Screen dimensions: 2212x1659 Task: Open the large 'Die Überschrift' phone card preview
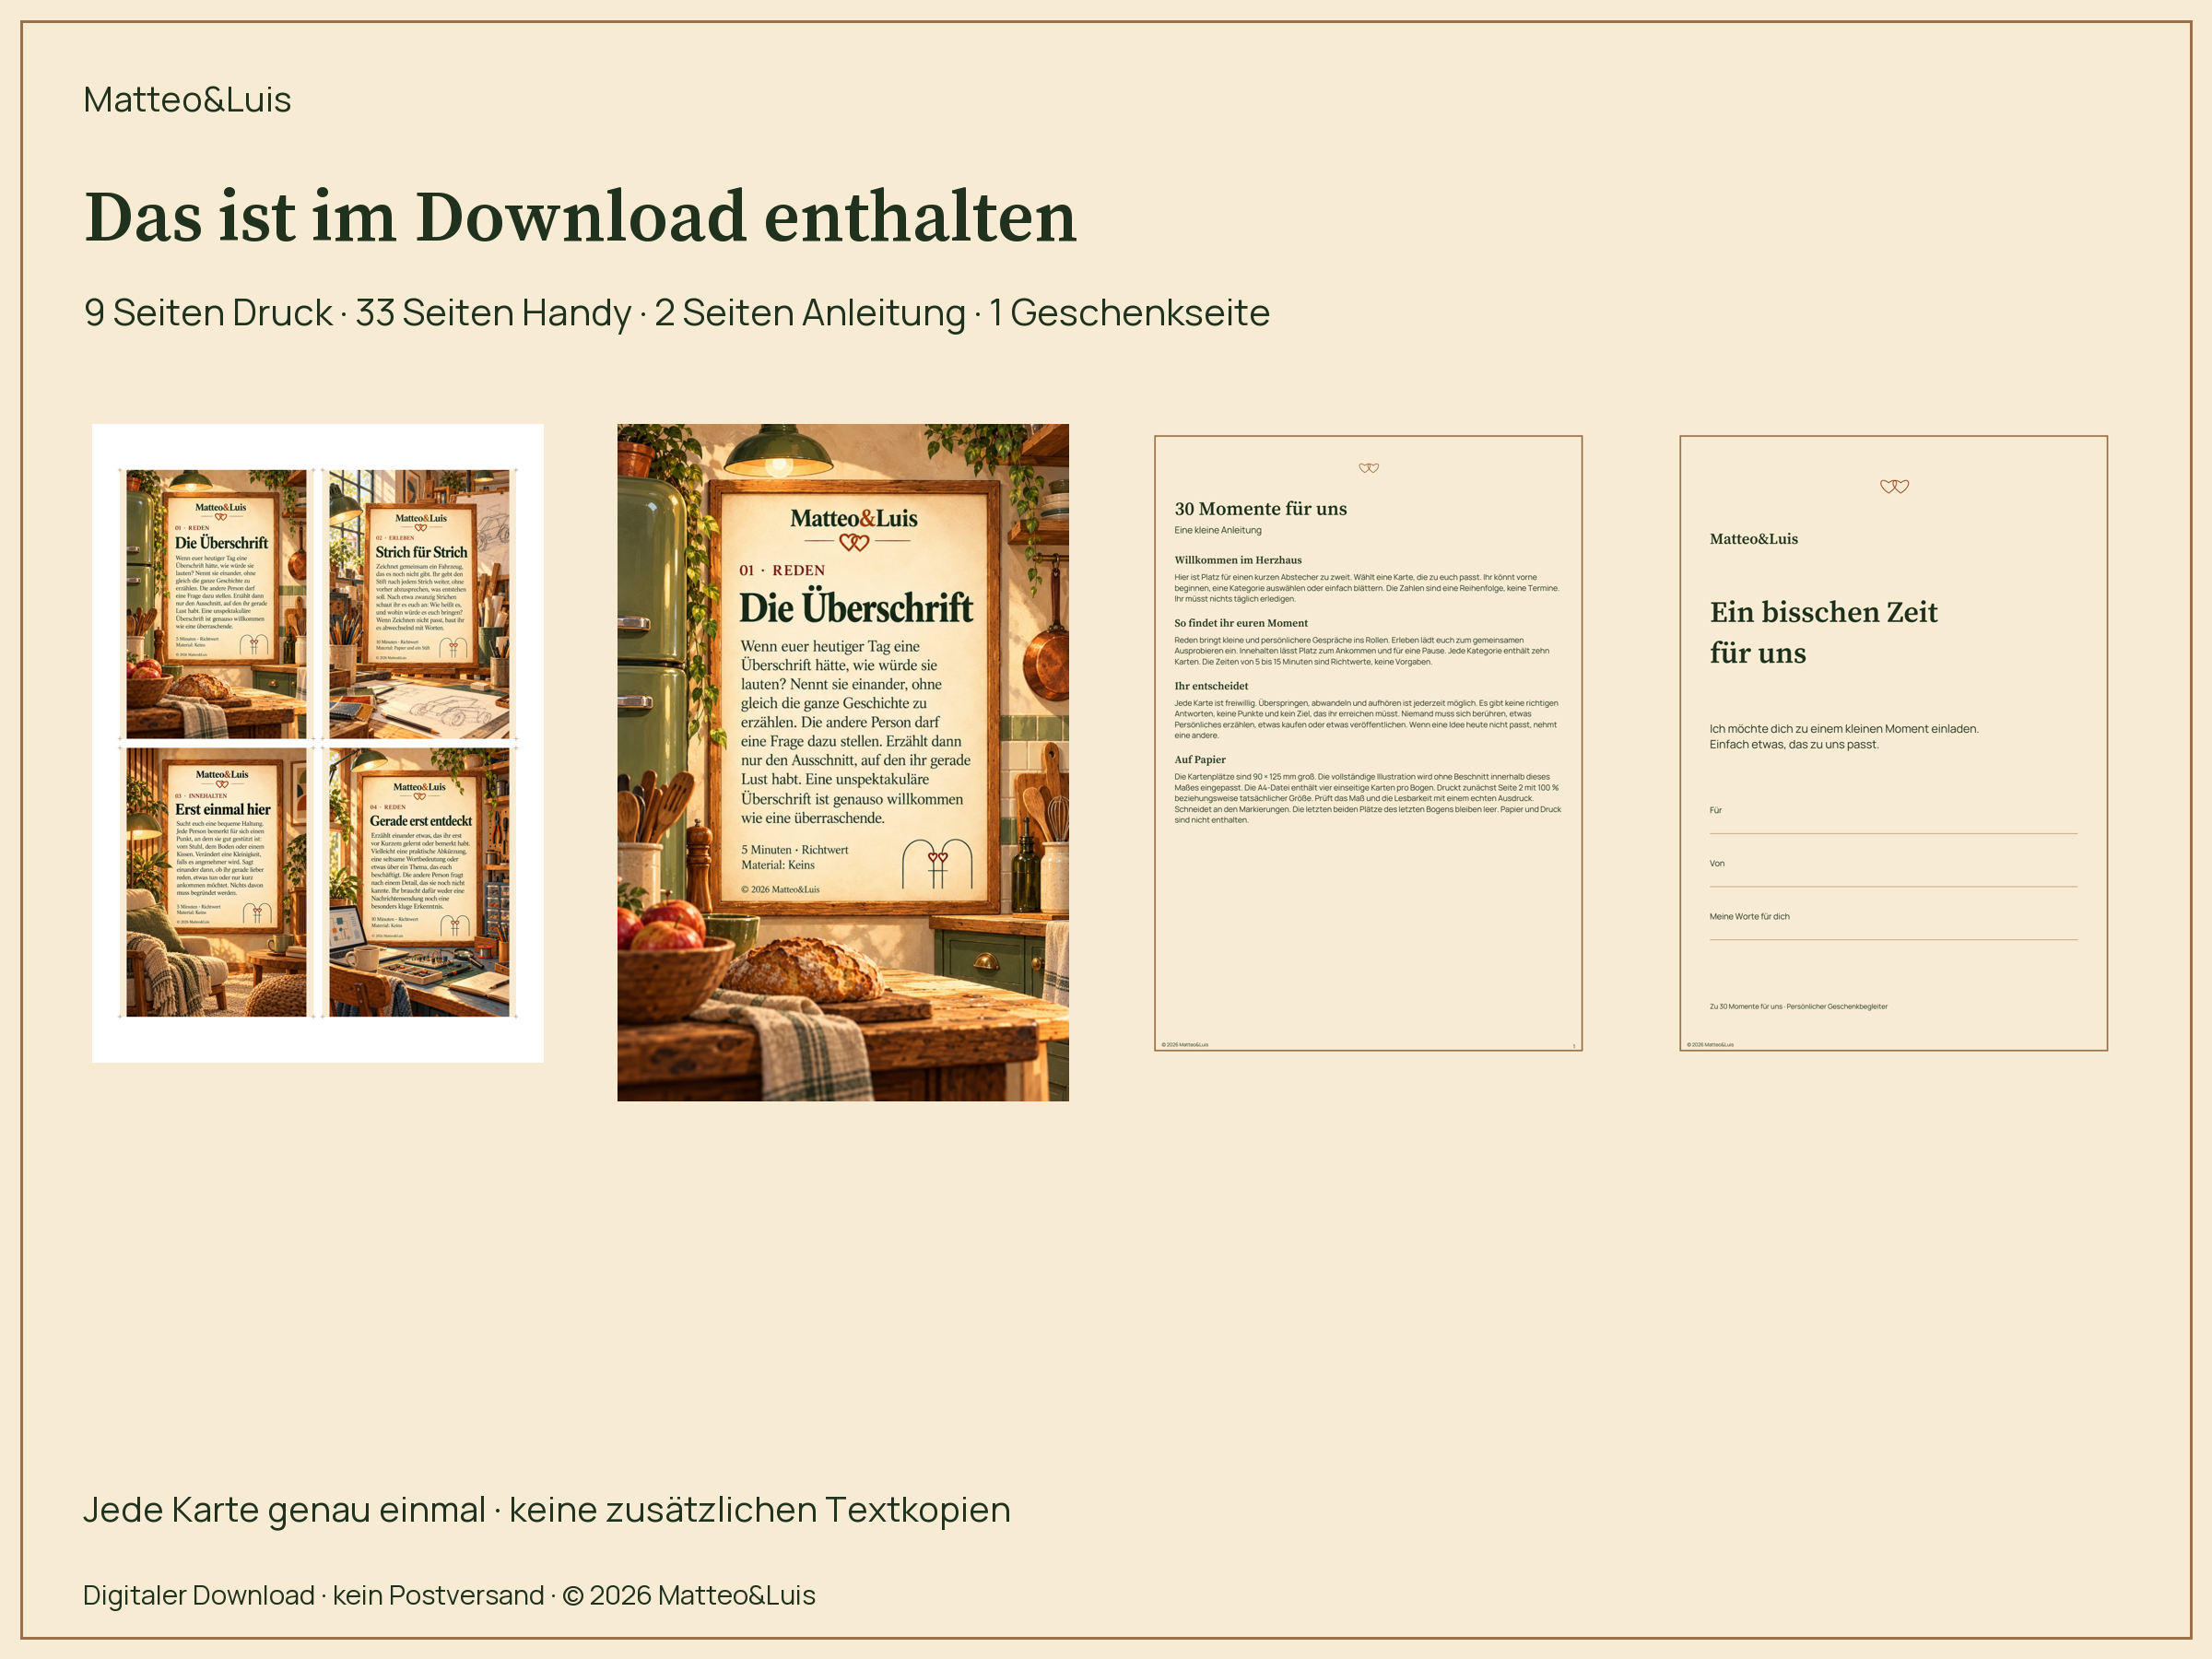point(843,762)
